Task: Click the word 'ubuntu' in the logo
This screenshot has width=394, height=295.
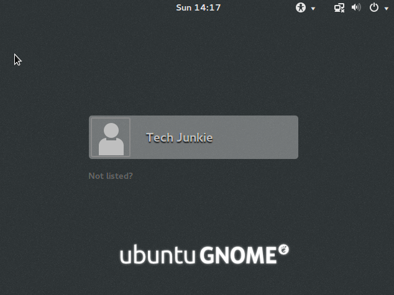Action: (x=158, y=254)
